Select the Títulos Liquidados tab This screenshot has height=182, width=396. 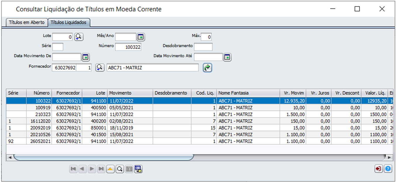pos(68,22)
